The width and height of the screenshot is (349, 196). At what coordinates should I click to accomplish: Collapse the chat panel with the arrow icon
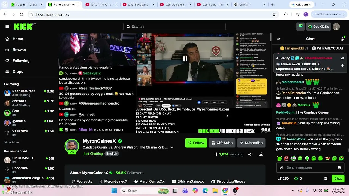point(278,39)
